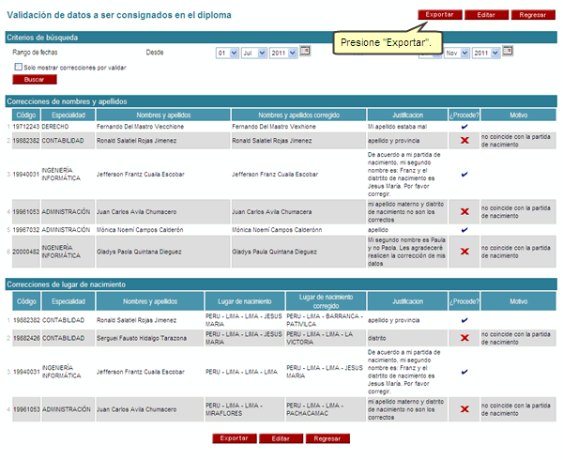
Task: Click 'Mónica Noemí Campos Calderónn' corrected name
Action: click(277, 229)
